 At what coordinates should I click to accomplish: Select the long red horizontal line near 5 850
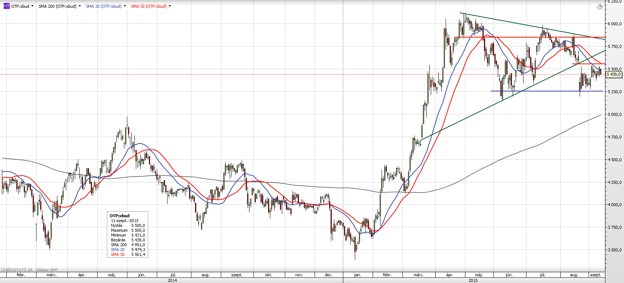(x=530, y=37)
